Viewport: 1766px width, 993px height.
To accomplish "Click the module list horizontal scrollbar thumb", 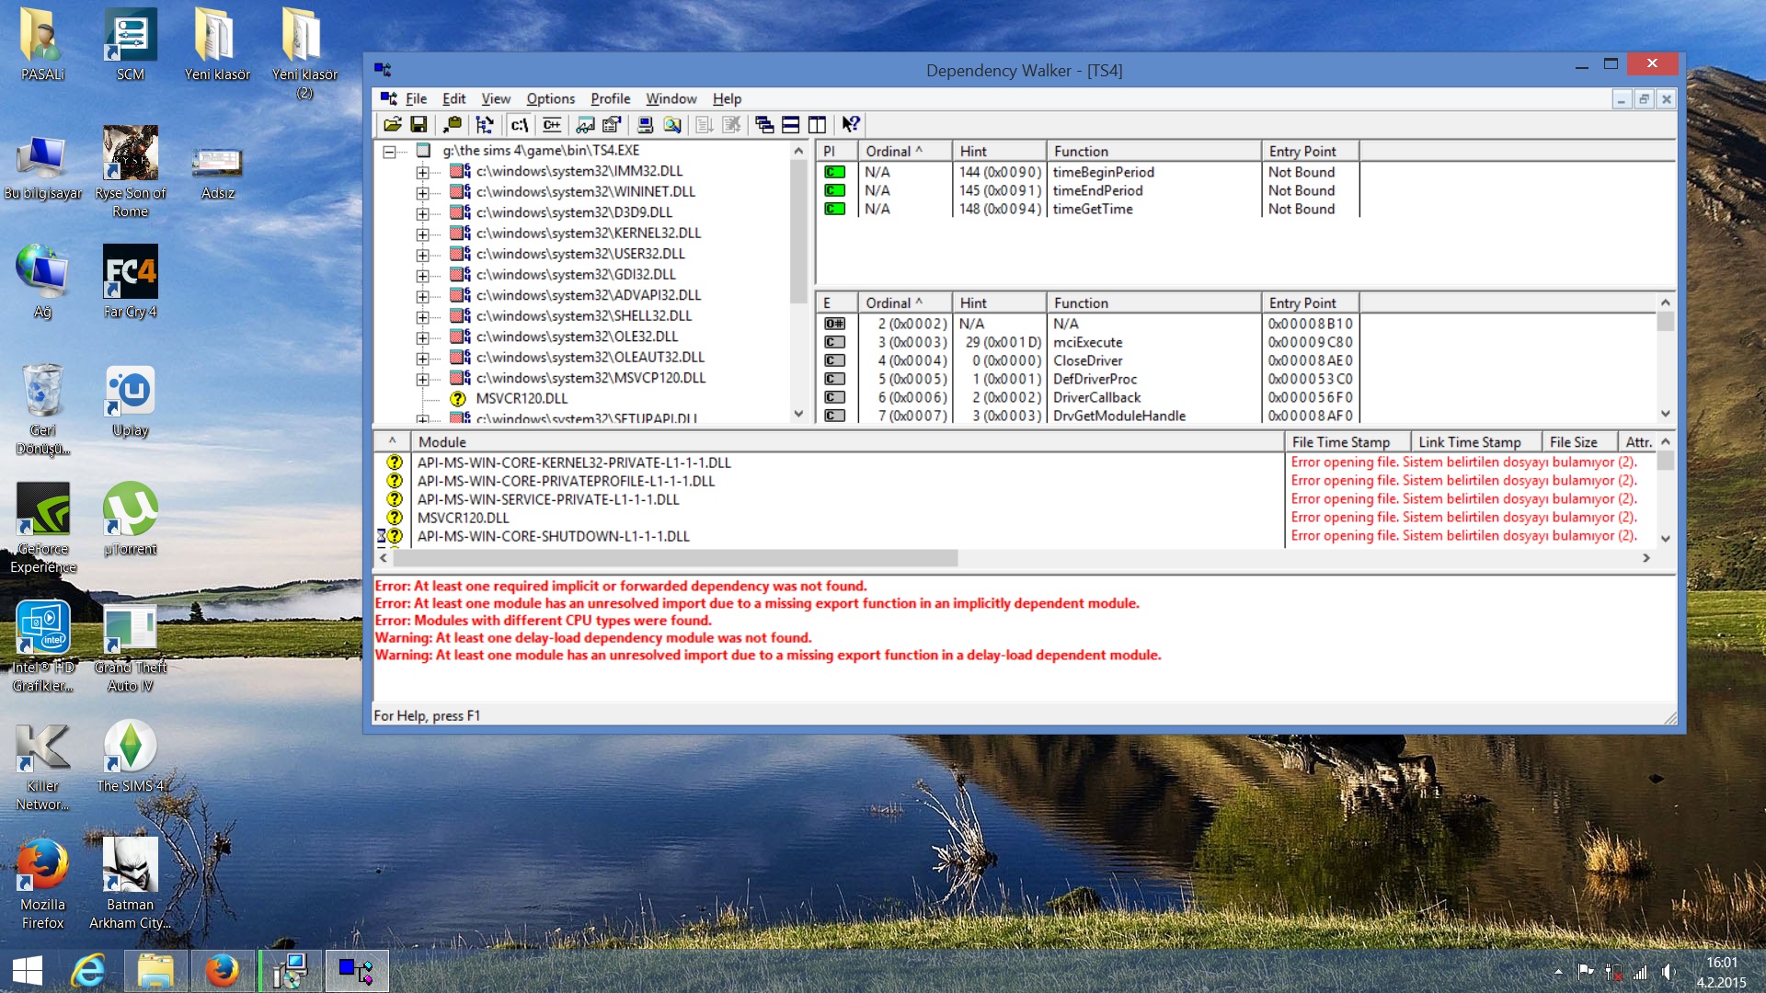I will pyautogui.click(x=675, y=558).
